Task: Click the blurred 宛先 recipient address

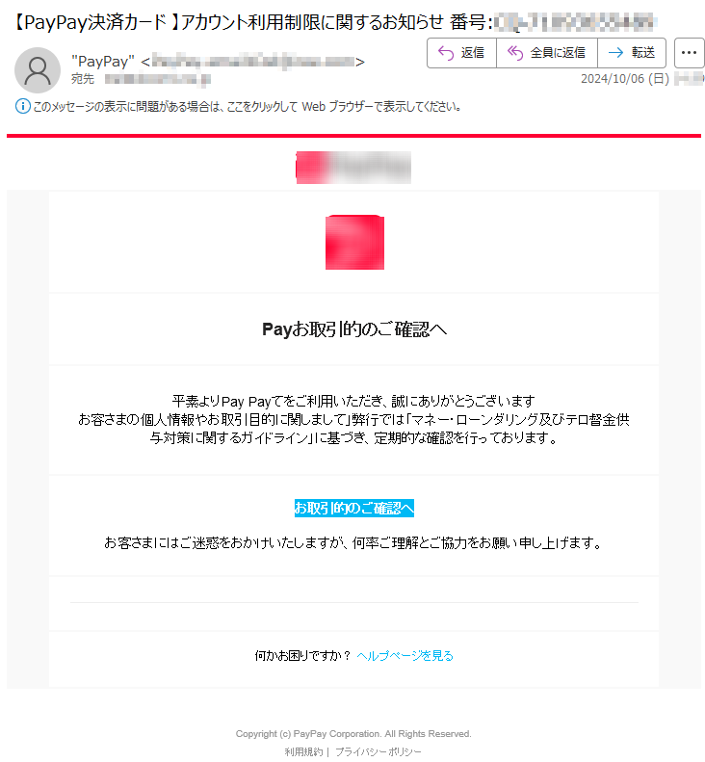Action: click(157, 79)
